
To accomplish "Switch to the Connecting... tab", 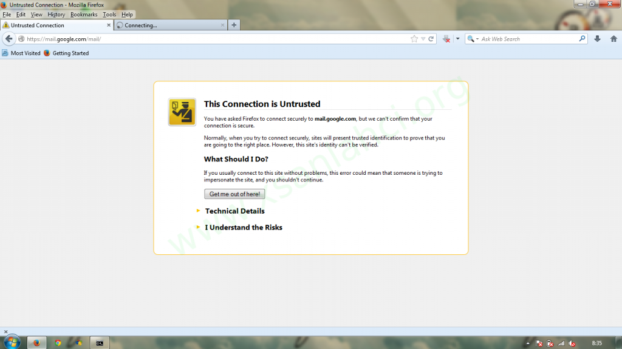I will click(171, 25).
